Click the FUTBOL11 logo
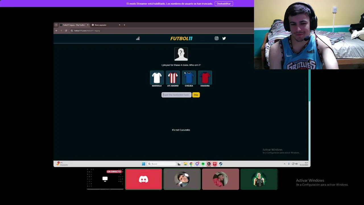This screenshot has width=364, height=205. 181,38
